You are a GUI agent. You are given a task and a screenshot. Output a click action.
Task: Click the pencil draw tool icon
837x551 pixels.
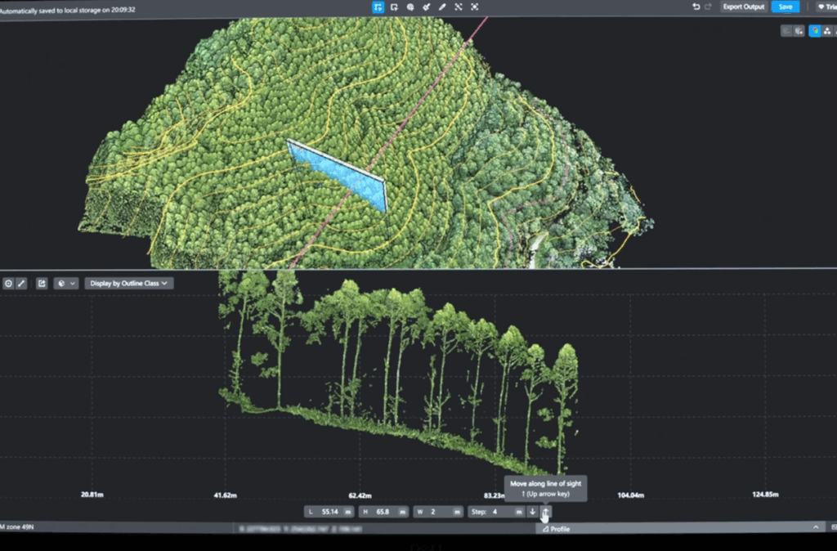click(x=442, y=7)
